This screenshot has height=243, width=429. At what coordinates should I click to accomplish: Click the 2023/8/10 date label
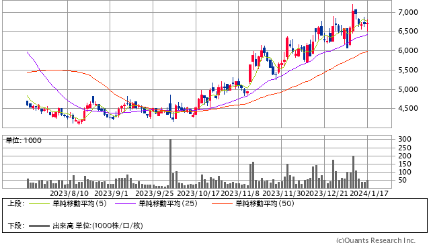(69, 193)
